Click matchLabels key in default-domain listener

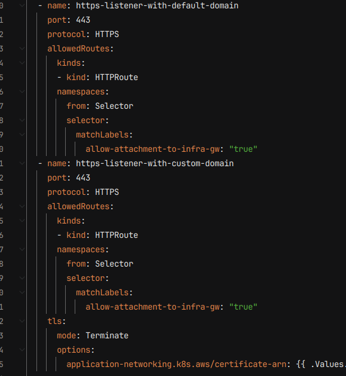[102, 134]
